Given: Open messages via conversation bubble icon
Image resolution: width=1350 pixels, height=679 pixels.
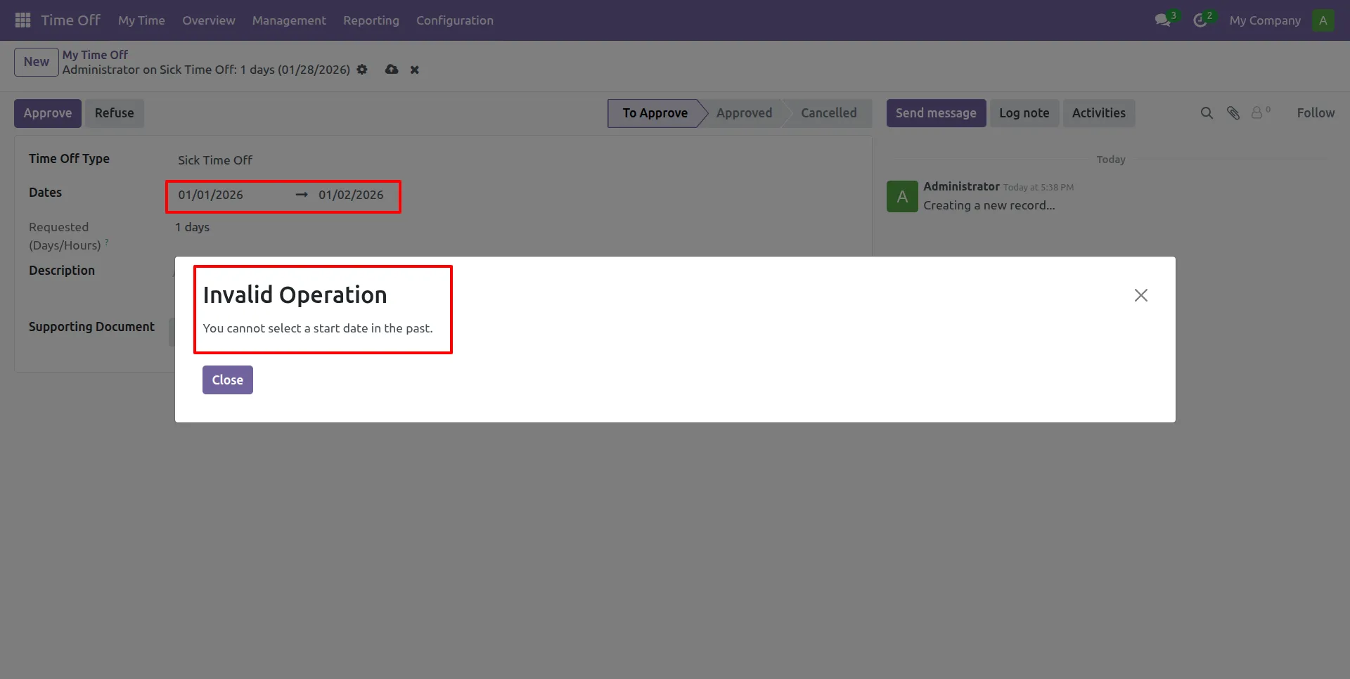Looking at the screenshot, I should point(1163,20).
